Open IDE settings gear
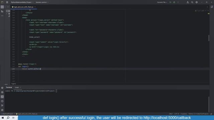 tap(197, 2)
